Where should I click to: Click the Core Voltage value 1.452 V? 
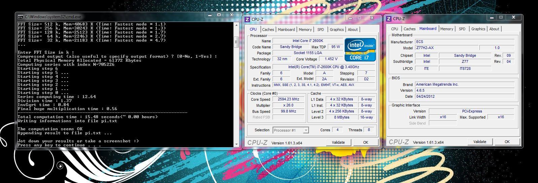point(331,59)
